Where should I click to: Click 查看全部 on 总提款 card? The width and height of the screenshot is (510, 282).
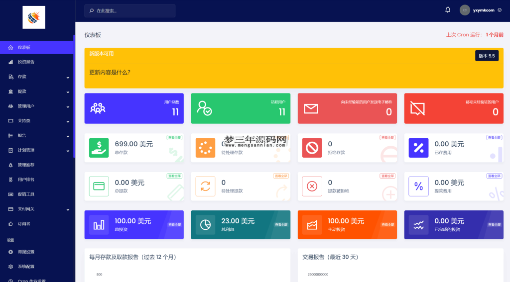click(174, 176)
